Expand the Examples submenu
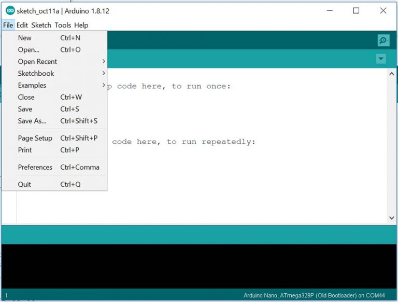Image resolution: width=398 pixels, height=302 pixels. [54, 86]
